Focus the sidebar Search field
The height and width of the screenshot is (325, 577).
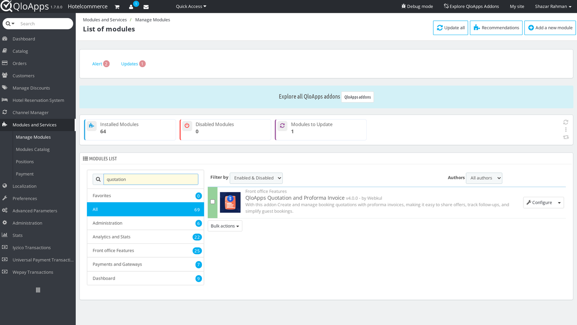point(45,24)
